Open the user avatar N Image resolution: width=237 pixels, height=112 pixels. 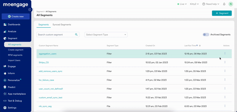point(231,4)
